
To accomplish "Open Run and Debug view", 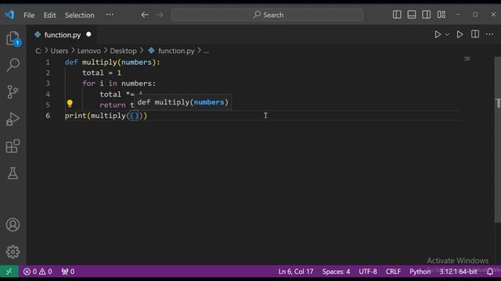I will click(13, 119).
